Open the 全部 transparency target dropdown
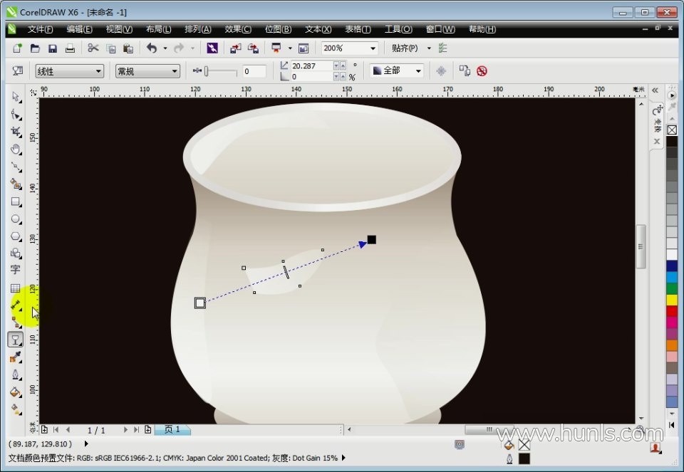684x472 pixels. pos(418,71)
